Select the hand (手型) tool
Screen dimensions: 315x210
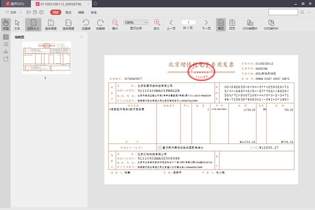(6, 25)
